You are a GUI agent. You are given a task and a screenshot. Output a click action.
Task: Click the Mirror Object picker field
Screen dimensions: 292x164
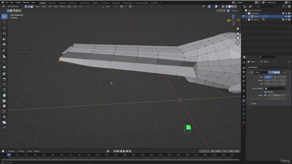(x=275, y=88)
